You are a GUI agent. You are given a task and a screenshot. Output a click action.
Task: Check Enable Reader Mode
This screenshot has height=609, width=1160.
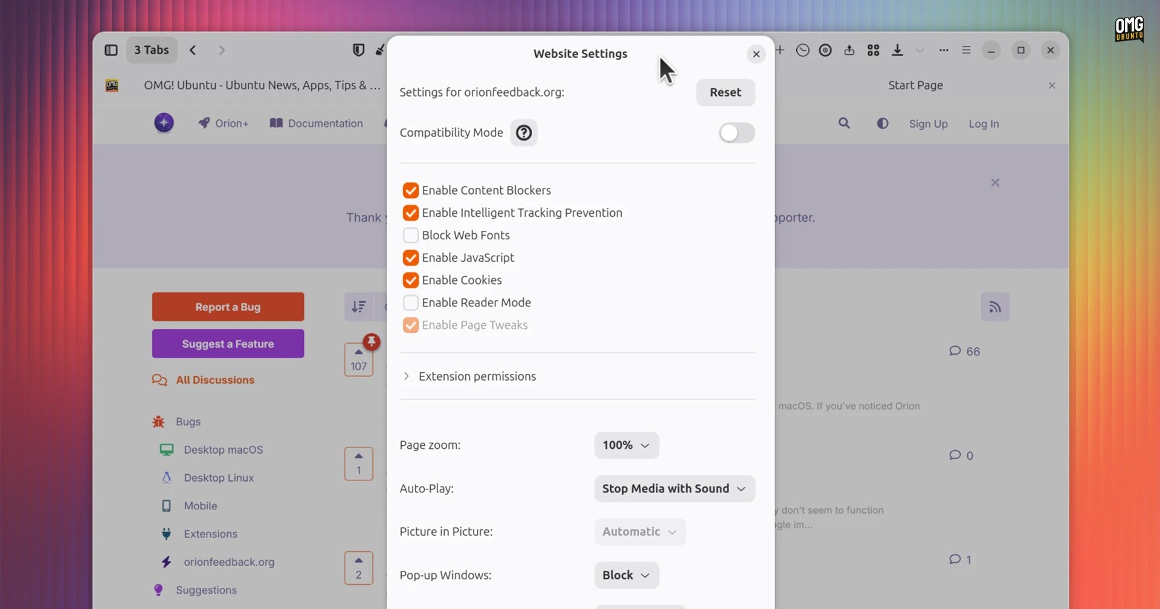click(411, 303)
